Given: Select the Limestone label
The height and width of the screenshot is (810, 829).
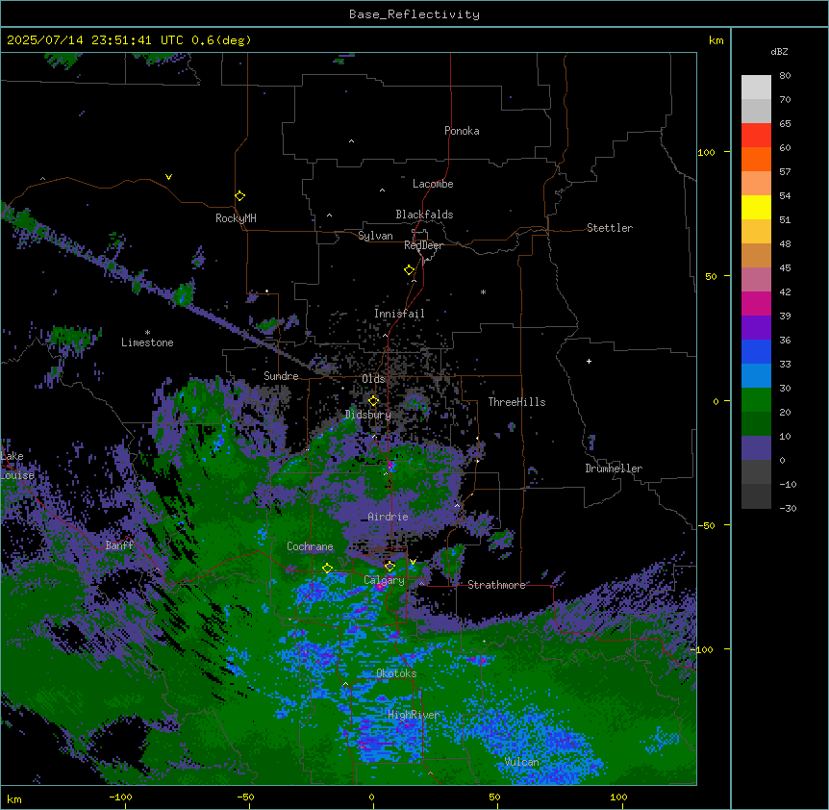Looking at the screenshot, I should pyautogui.click(x=147, y=342).
